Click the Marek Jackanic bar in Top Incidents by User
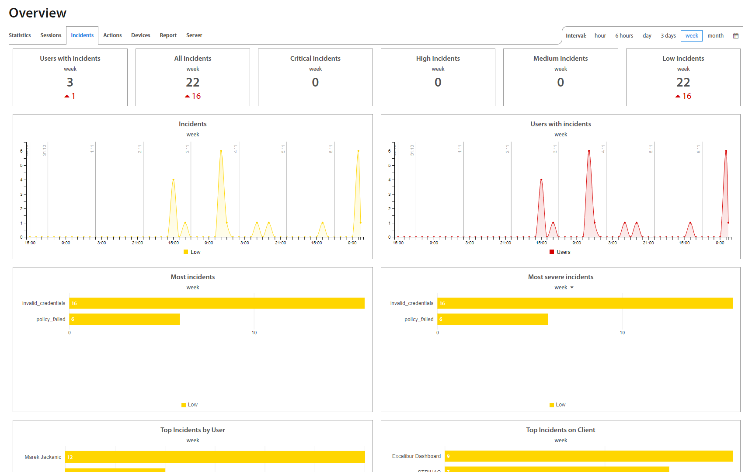Screen dimensions: 752x472 [215, 457]
